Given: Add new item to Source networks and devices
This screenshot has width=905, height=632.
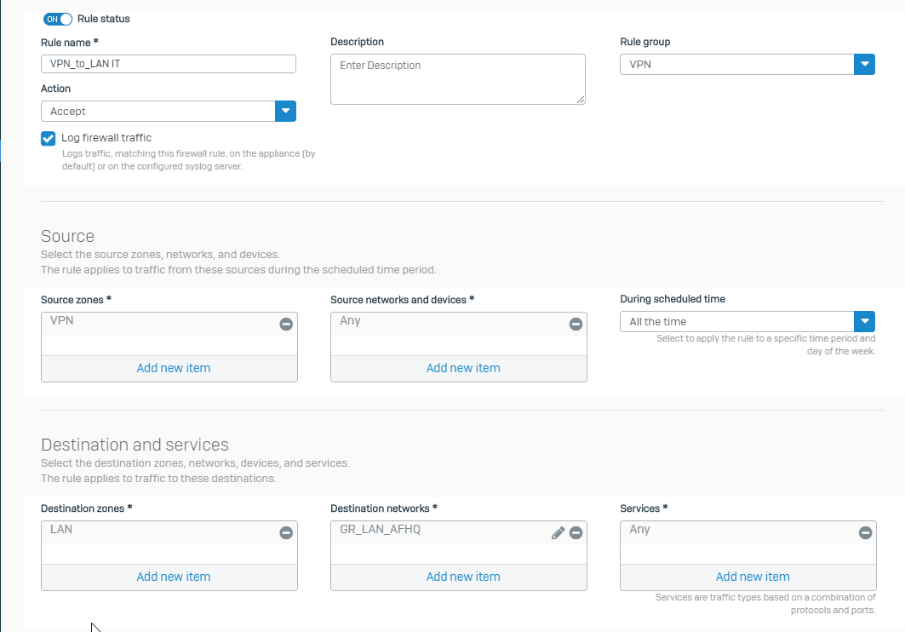Looking at the screenshot, I should 463,368.
